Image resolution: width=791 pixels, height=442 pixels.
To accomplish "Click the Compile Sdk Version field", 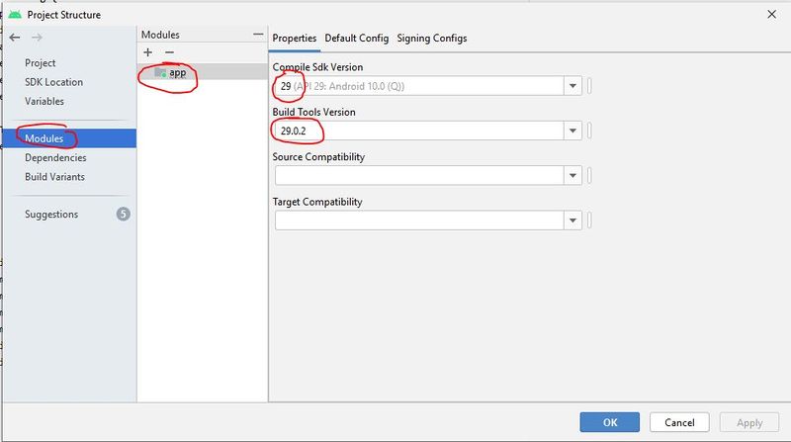I will (419, 86).
